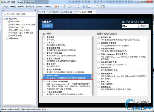This screenshot has width=154, height=112.
Task: Click the library horizontal scrollbar thumb
Action: pos(18,105)
